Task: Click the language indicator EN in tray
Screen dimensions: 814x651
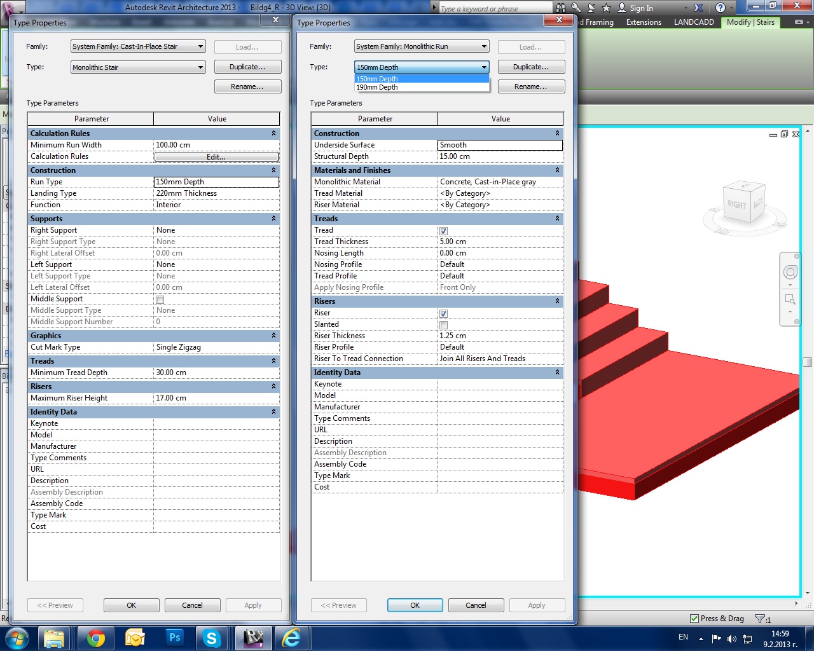Action: pyautogui.click(x=683, y=637)
